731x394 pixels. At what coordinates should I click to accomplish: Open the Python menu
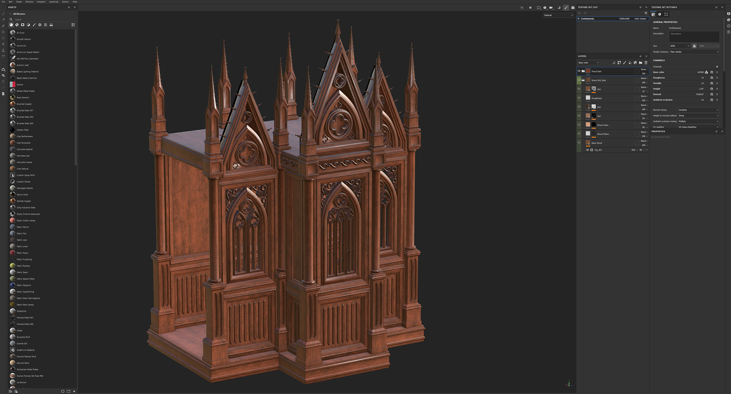[x=65, y=2]
